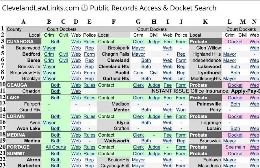Click the Portage See main link
The height and width of the screenshot is (168, 260).
[235, 147]
